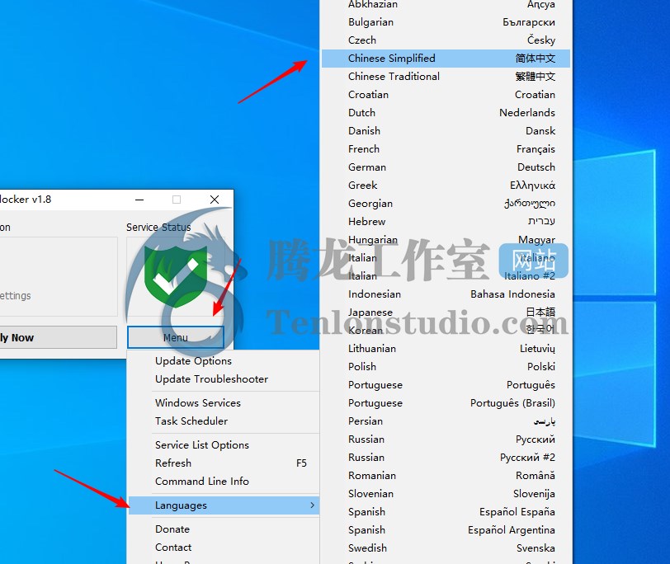Open Windows Services menu item
This screenshot has width=670, height=564.
point(224,403)
